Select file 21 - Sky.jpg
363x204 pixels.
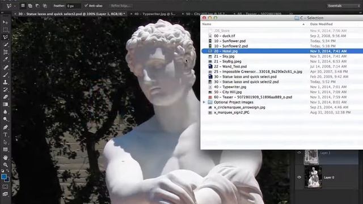224,56
